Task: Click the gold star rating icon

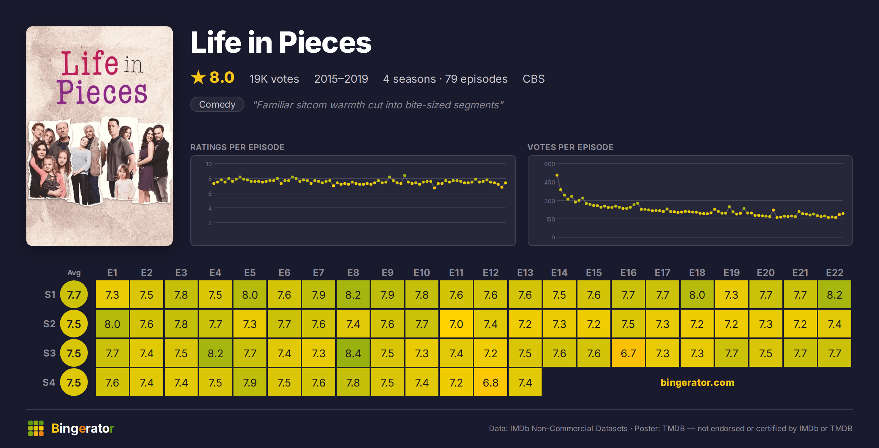Action: (x=198, y=77)
